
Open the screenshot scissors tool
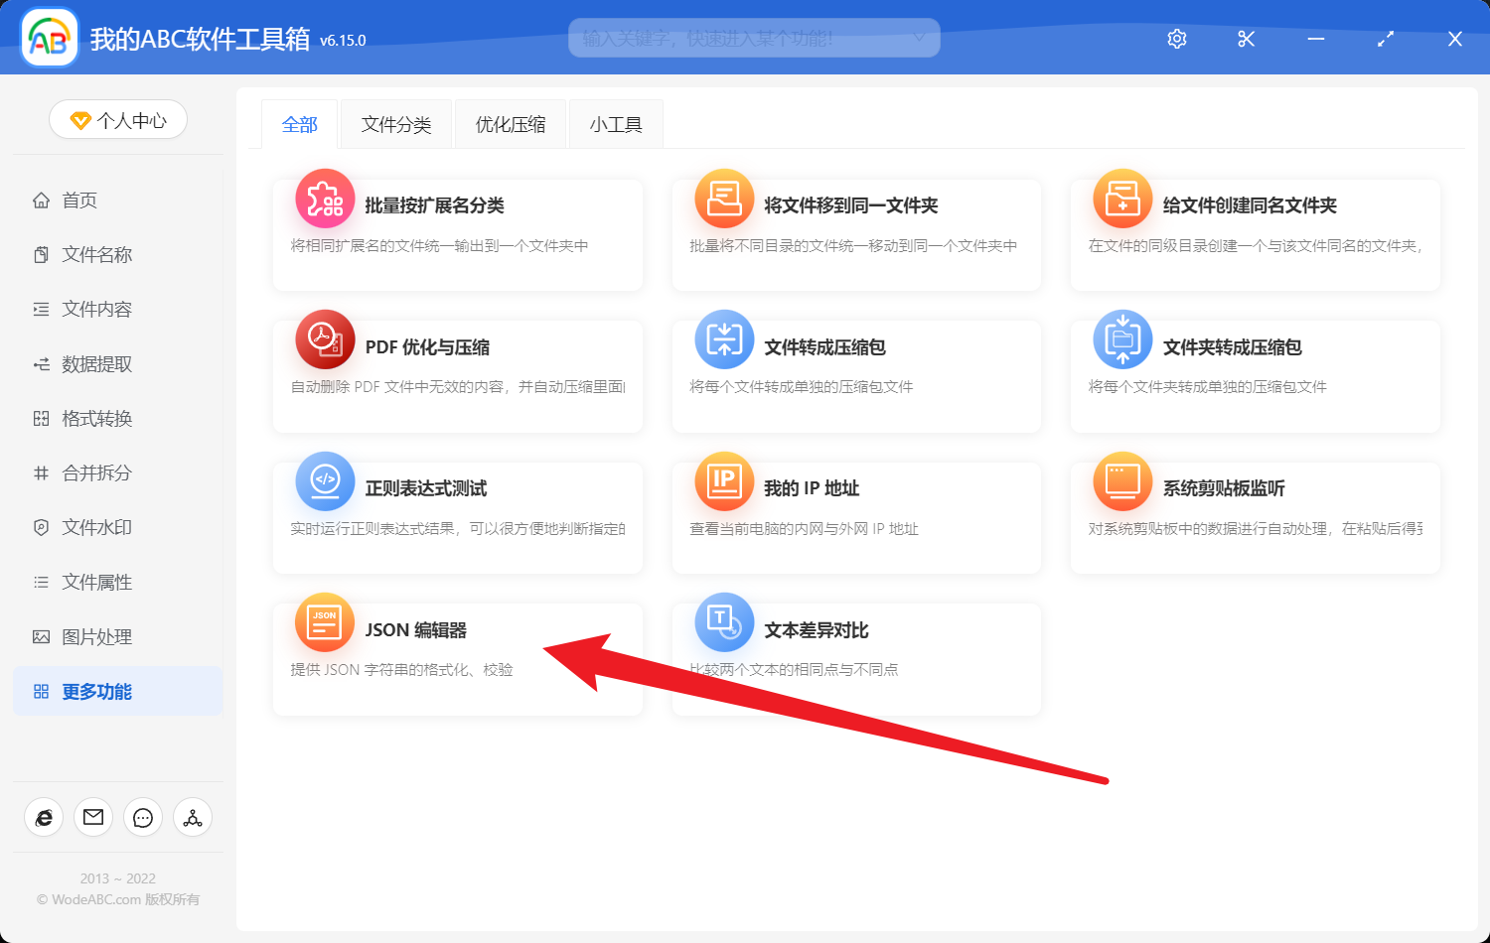point(1246,39)
